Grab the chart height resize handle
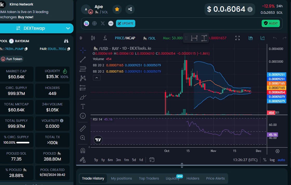The image size is (291, 185). click(x=182, y=165)
